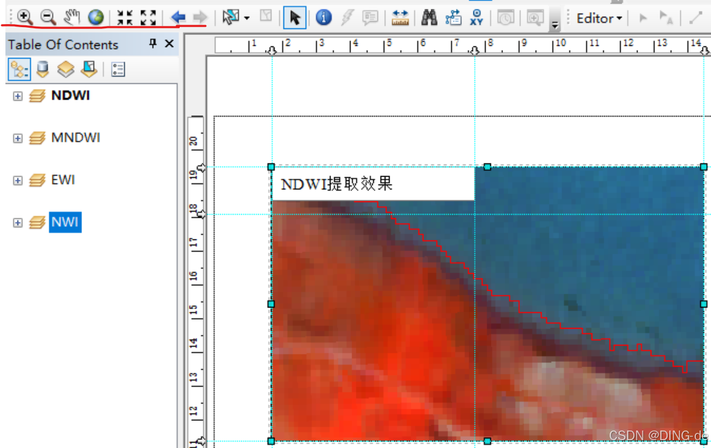Viewport: 711px width, 448px height.
Task: Select the NDWI data frame name
Action: coord(71,95)
